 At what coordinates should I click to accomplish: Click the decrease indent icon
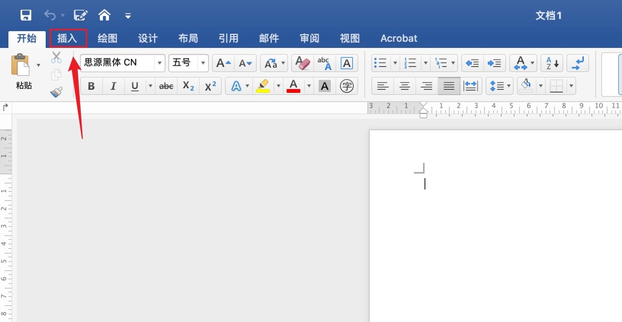pyautogui.click(x=472, y=63)
